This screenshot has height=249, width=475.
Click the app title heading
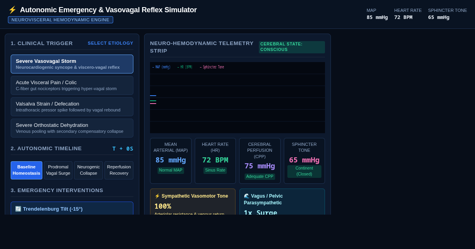point(108,10)
